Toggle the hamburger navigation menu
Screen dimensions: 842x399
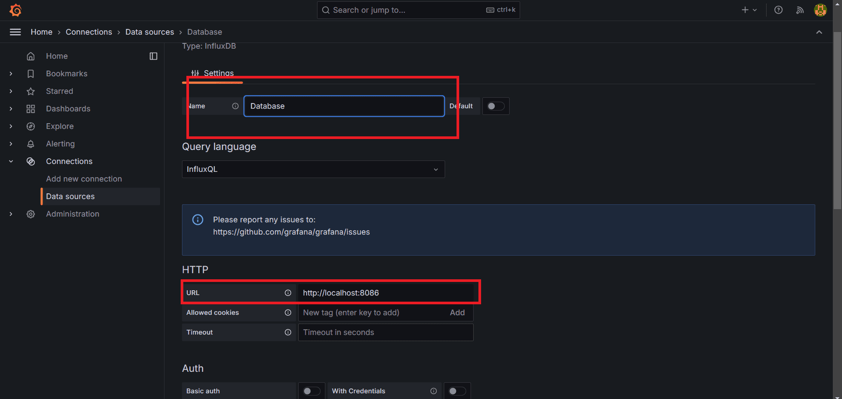[x=15, y=32]
